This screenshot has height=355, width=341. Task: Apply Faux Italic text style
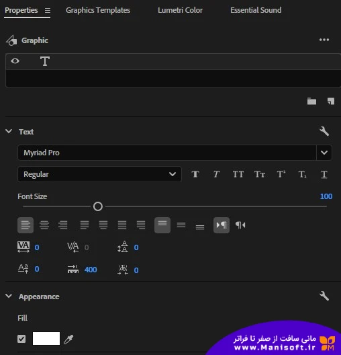pos(217,174)
